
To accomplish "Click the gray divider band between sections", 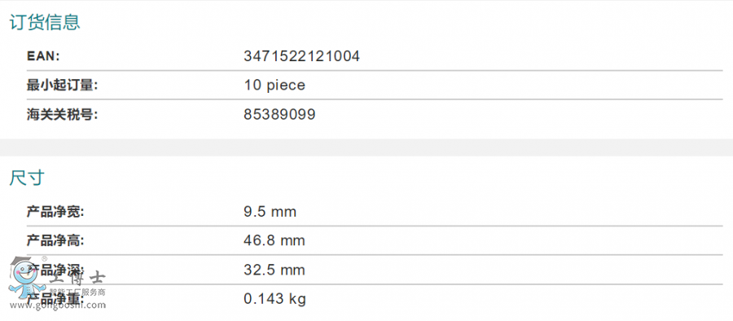I will pos(366,147).
